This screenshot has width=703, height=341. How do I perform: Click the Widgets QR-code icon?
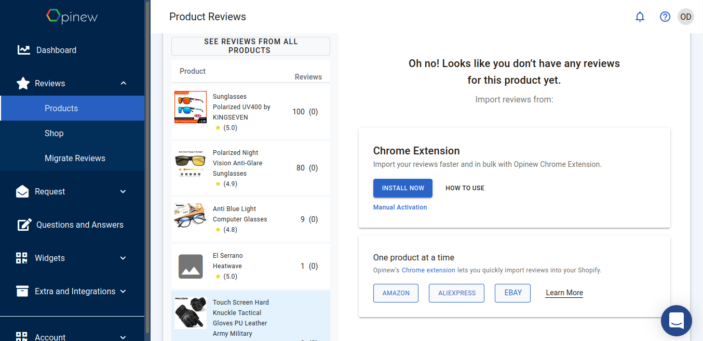click(22, 258)
